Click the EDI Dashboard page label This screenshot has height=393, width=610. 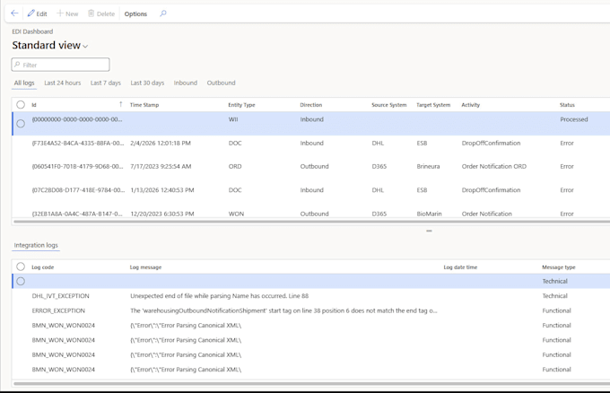pyautogui.click(x=32, y=31)
